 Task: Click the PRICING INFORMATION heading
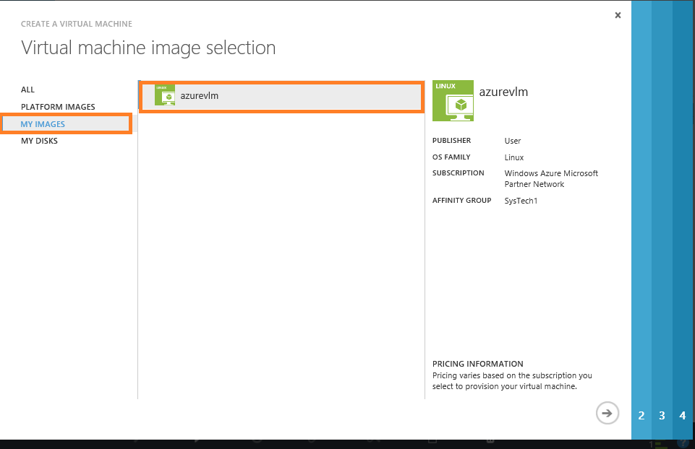(478, 364)
